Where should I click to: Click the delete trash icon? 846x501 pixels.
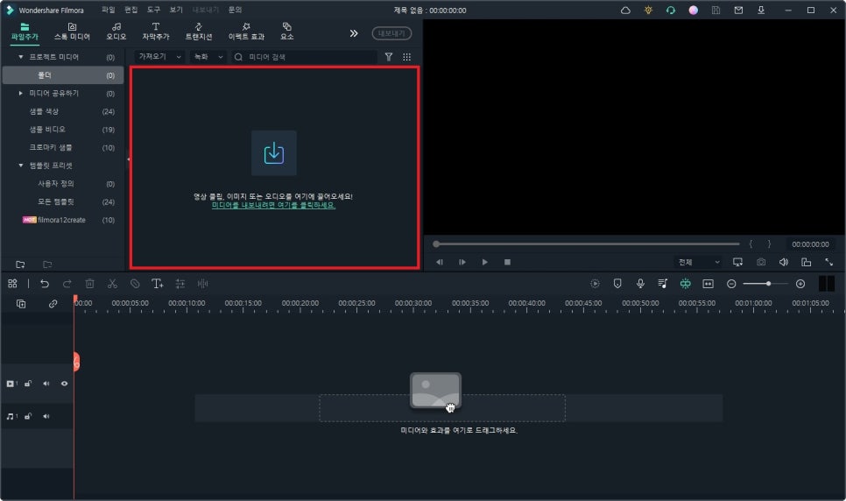pos(89,284)
